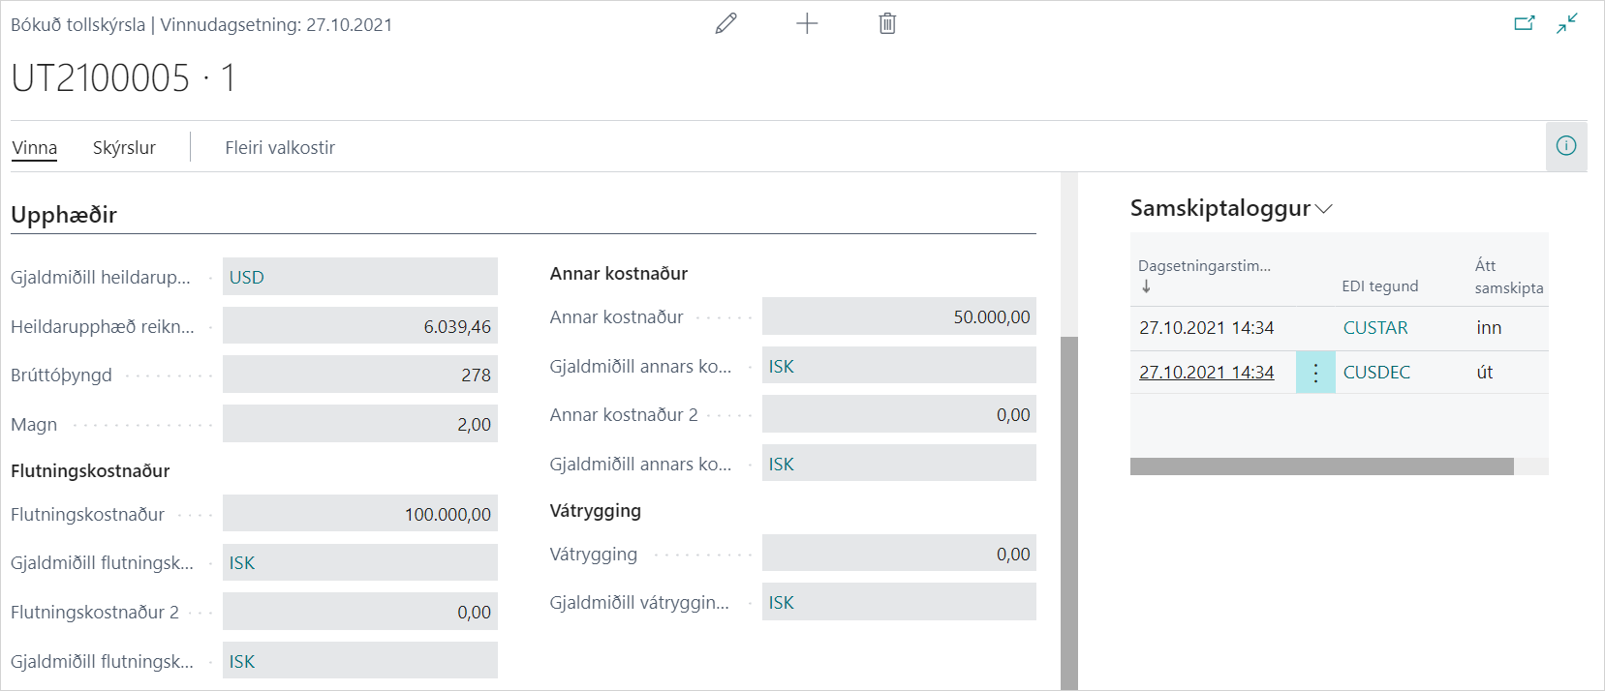Open the Skýrslur menu
Image resolution: width=1605 pixels, height=691 pixels.
(x=124, y=148)
